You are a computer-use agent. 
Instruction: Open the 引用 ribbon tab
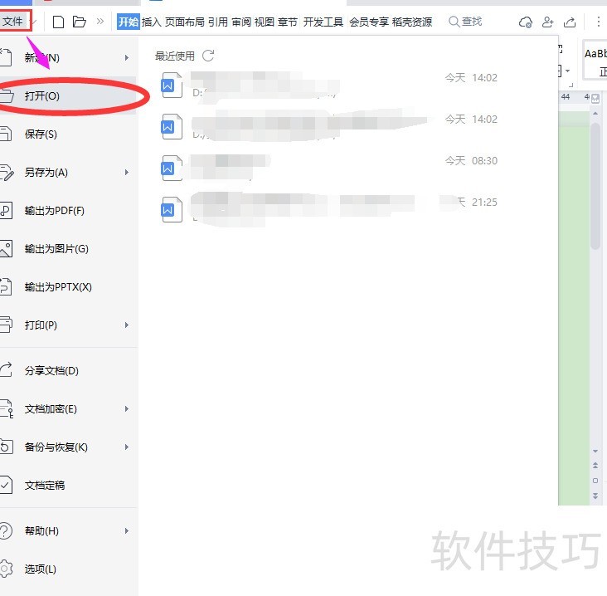coord(218,22)
